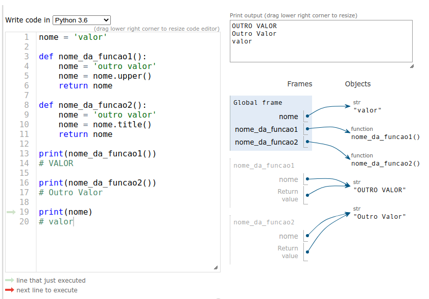Open the Python 3.6 language dropdown
429x299 pixels.
[x=82, y=20]
